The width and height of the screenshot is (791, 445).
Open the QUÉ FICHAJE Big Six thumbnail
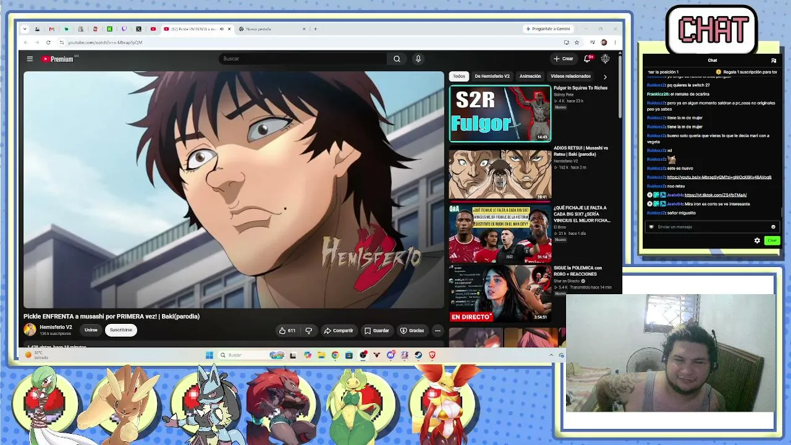pos(500,234)
